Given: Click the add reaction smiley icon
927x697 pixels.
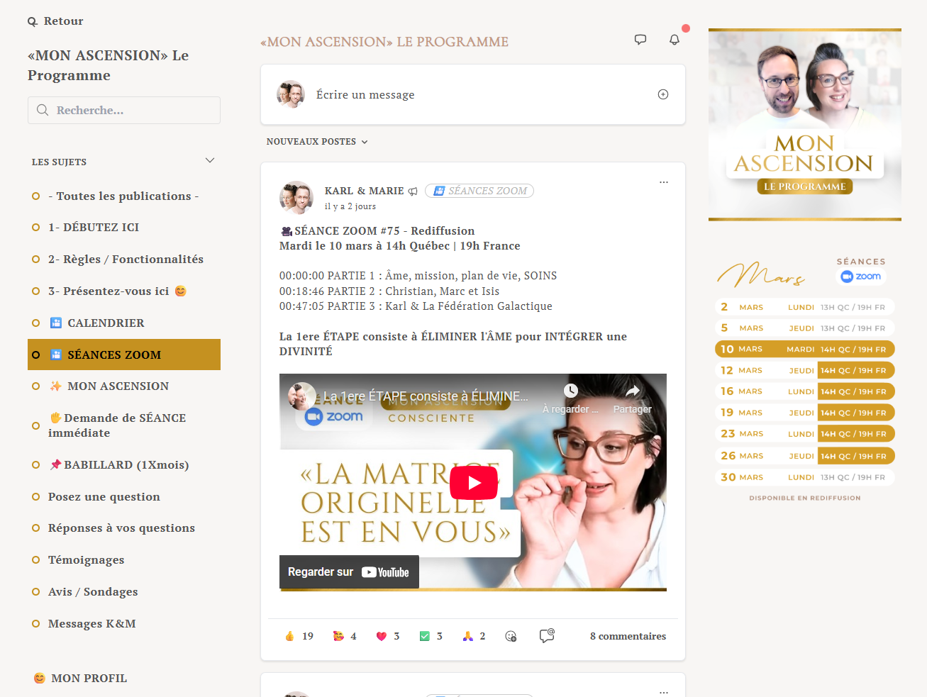Looking at the screenshot, I should point(511,637).
